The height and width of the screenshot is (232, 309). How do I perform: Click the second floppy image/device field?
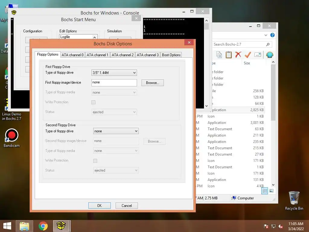point(116,141)
